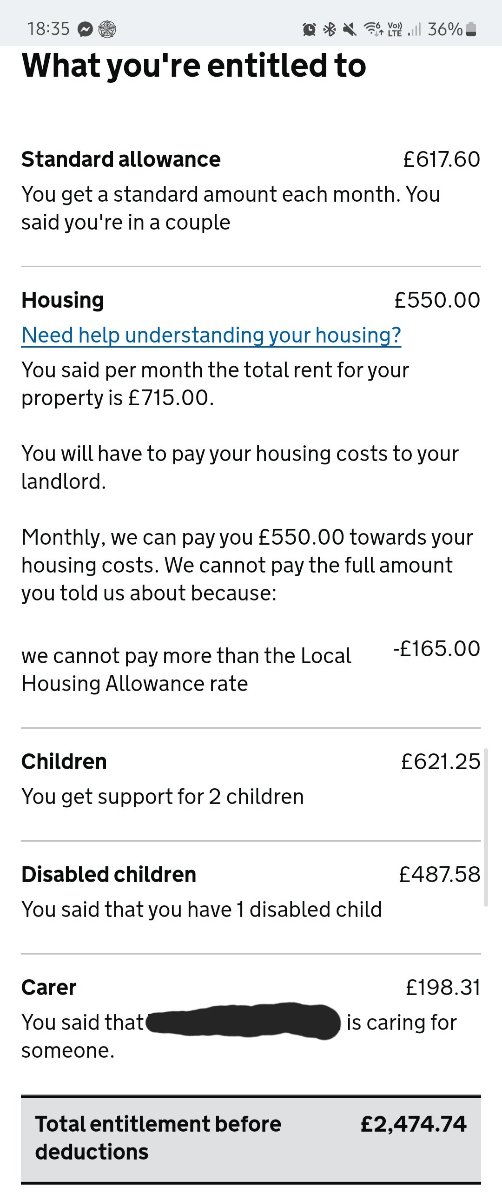The width and height of the screenshot is (502, 1200).
Task: Open "Need help understanding your housing?" link
Action: [x=211, y=335]
